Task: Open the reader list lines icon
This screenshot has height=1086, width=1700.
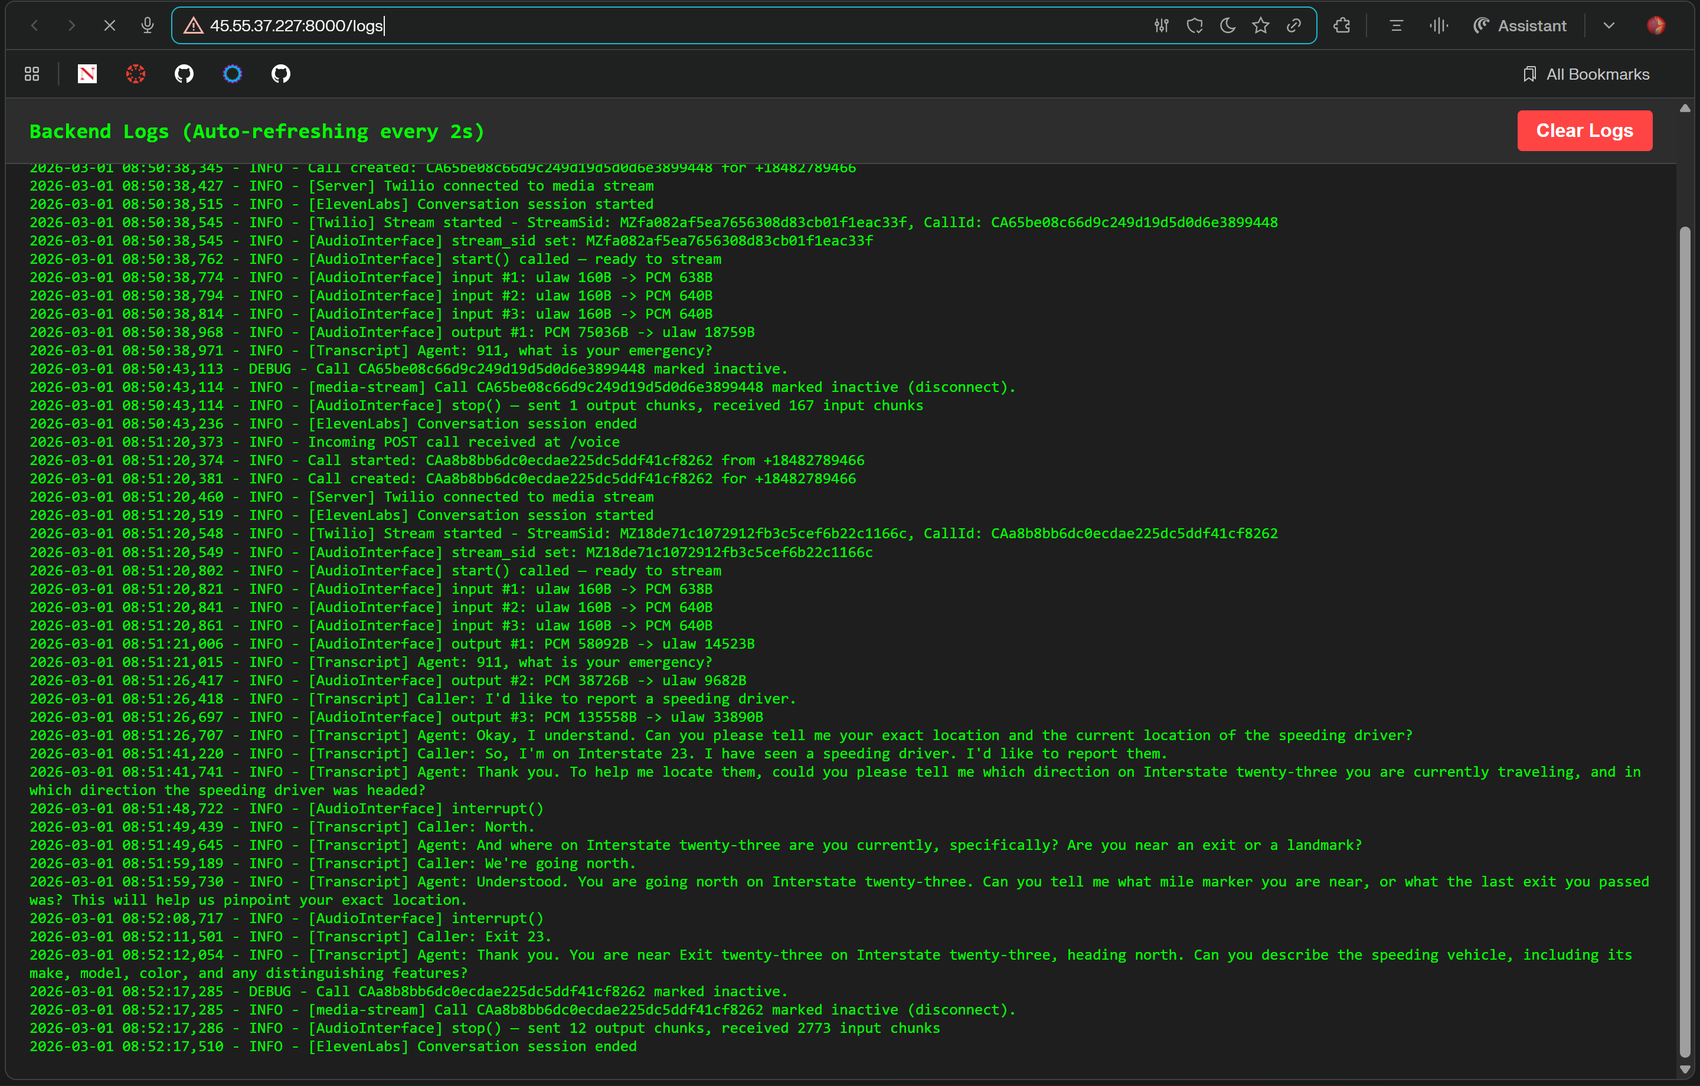Action: click(x=1396, y=26)
